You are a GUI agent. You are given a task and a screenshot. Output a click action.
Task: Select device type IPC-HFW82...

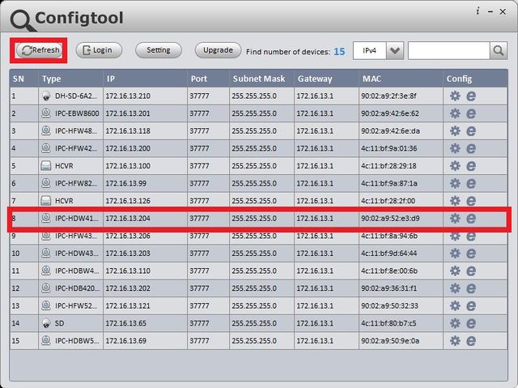pyautogui.click(x=76, y=183)
